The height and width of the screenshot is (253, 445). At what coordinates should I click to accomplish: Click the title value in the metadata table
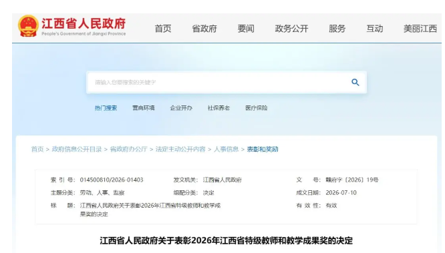click(x=150, y=210)
